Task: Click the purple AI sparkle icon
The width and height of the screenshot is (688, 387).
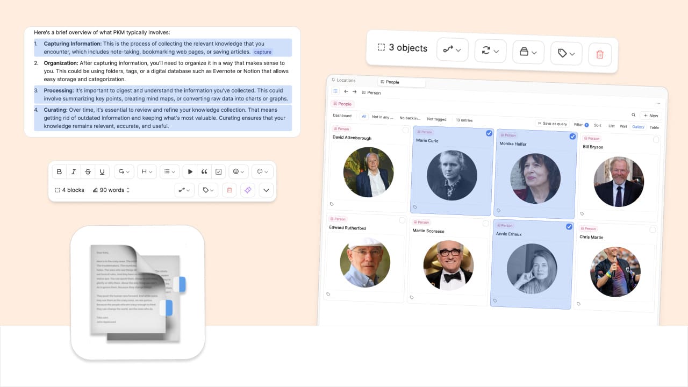Action: [247, 190]
